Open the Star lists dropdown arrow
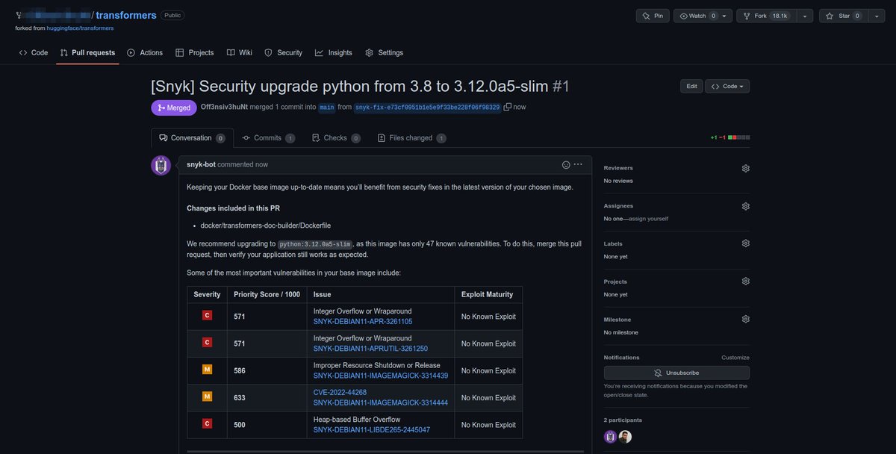Image resolution: width=896 pixels, height=454 pixels. [877, 16]
